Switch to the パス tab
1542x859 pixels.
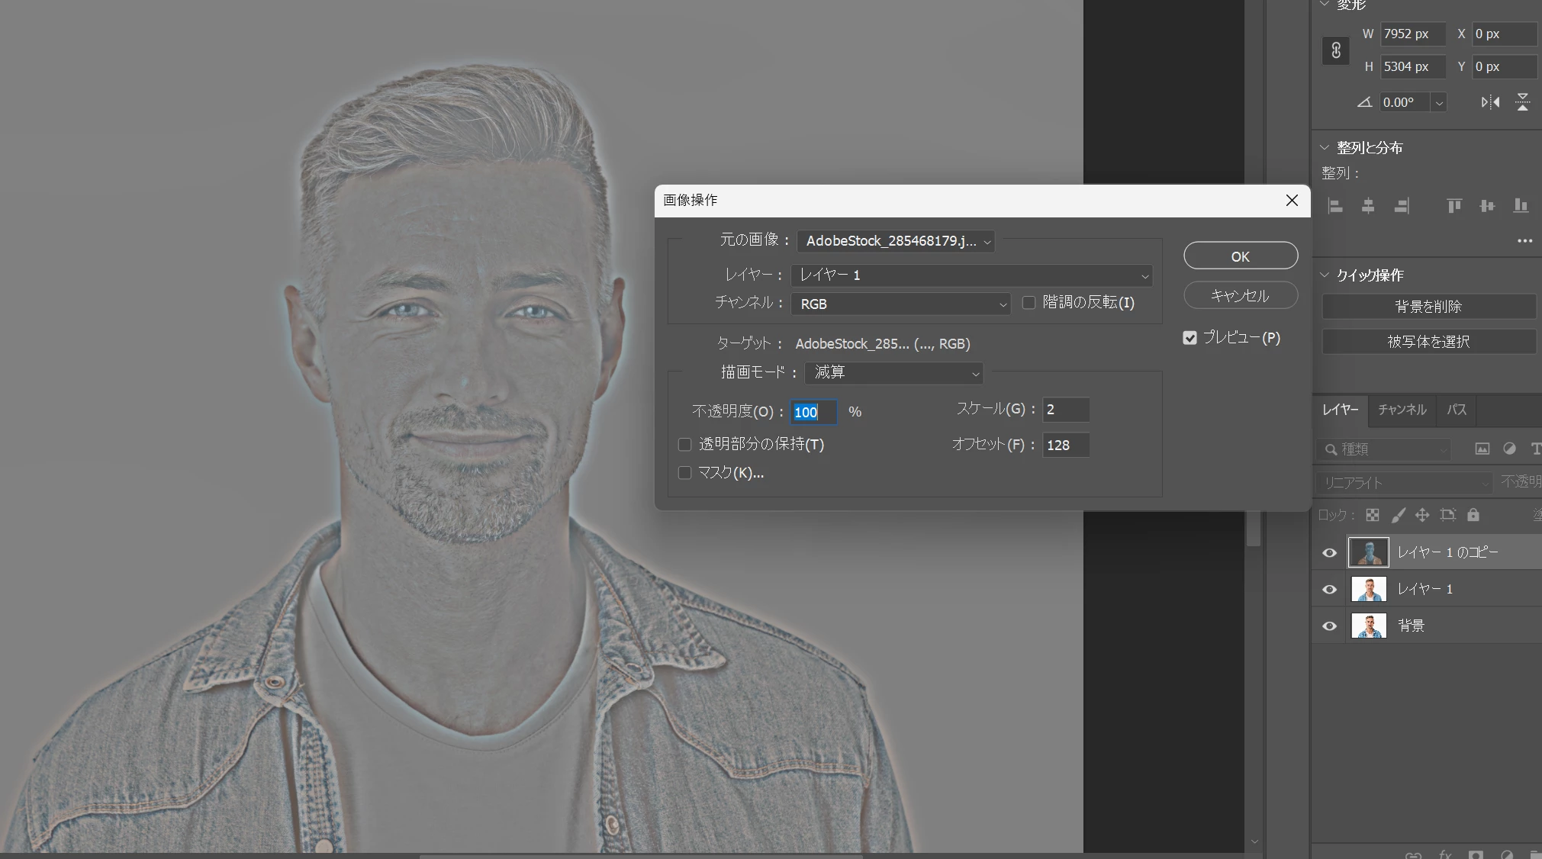[x=1457, y=410]
